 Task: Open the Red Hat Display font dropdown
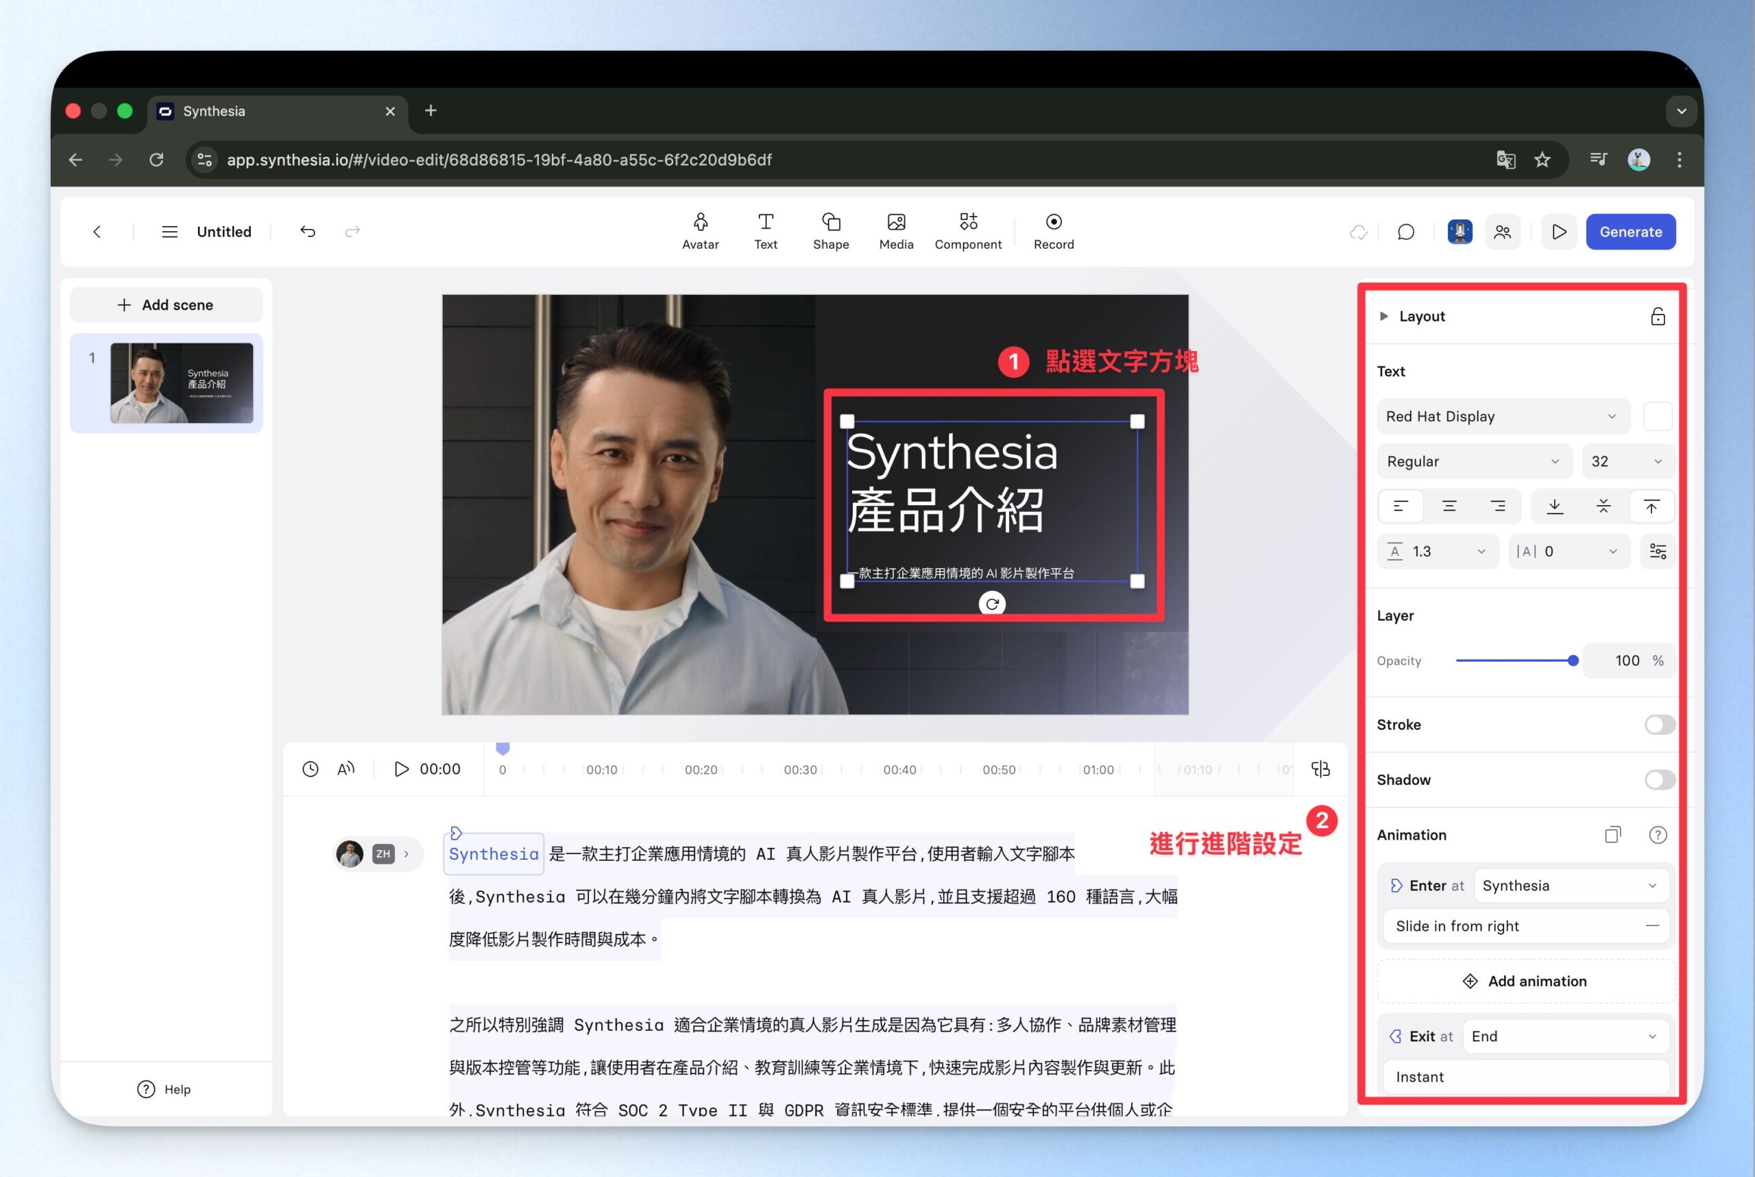click(1502, 417)
